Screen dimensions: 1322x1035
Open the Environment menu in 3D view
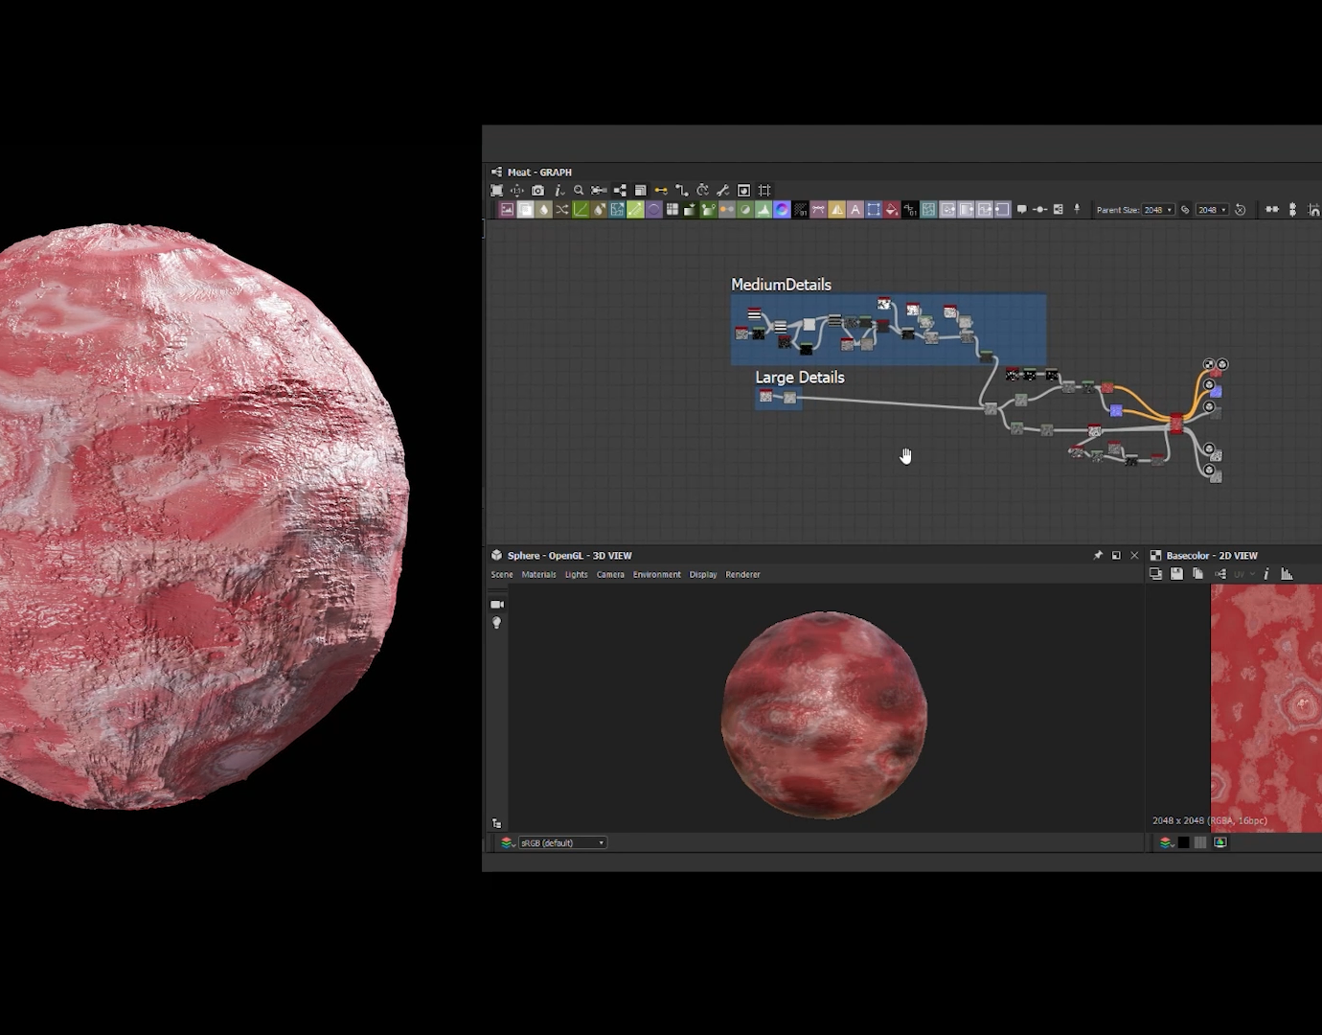coord(656,575)
